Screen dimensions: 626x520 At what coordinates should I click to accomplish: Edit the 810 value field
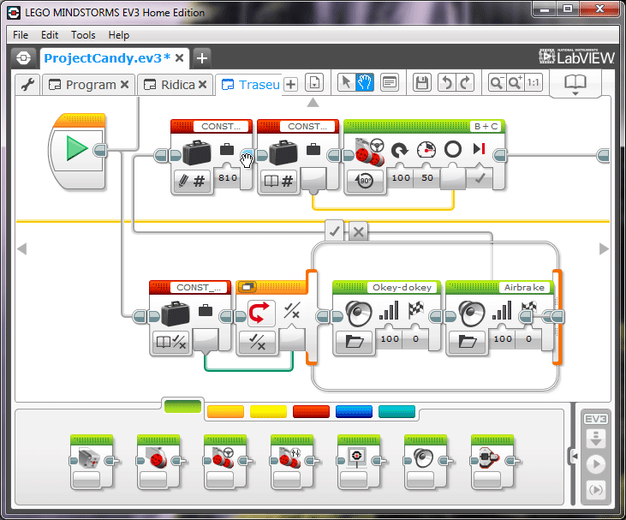click(x=228, y=177)
